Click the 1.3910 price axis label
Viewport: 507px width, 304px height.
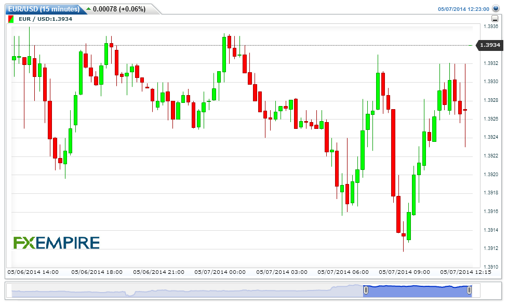[491, 267]
